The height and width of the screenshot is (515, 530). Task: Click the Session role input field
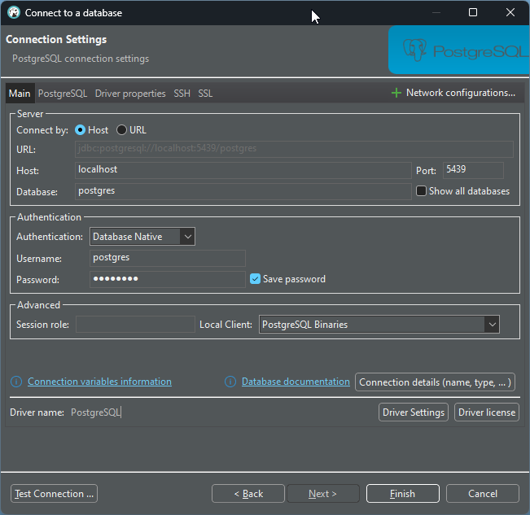[135, 324]
